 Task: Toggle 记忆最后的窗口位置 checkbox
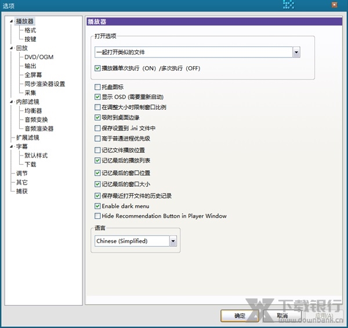(x=97, y=173)
